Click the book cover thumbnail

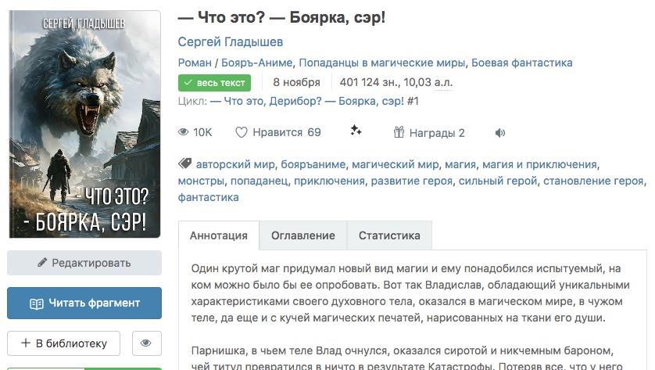(84, 124)
